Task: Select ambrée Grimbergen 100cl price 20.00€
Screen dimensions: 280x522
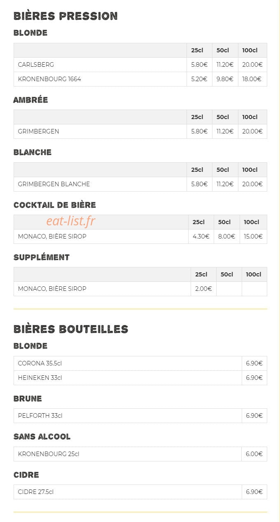Action: [x=252, y=131]
